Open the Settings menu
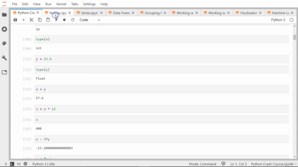 (x=89, y=4)
